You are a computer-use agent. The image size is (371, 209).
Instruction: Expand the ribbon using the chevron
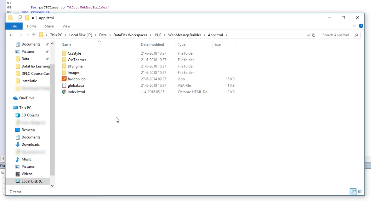coord(354,26)
